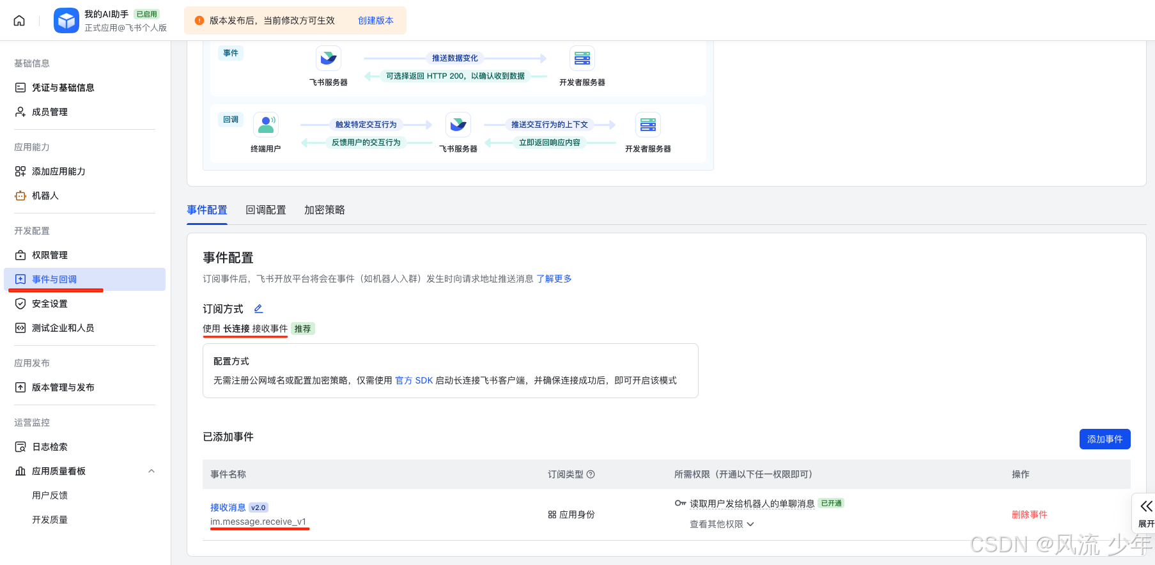Click the im.message.receive_v1 event text

pos(258,522)
